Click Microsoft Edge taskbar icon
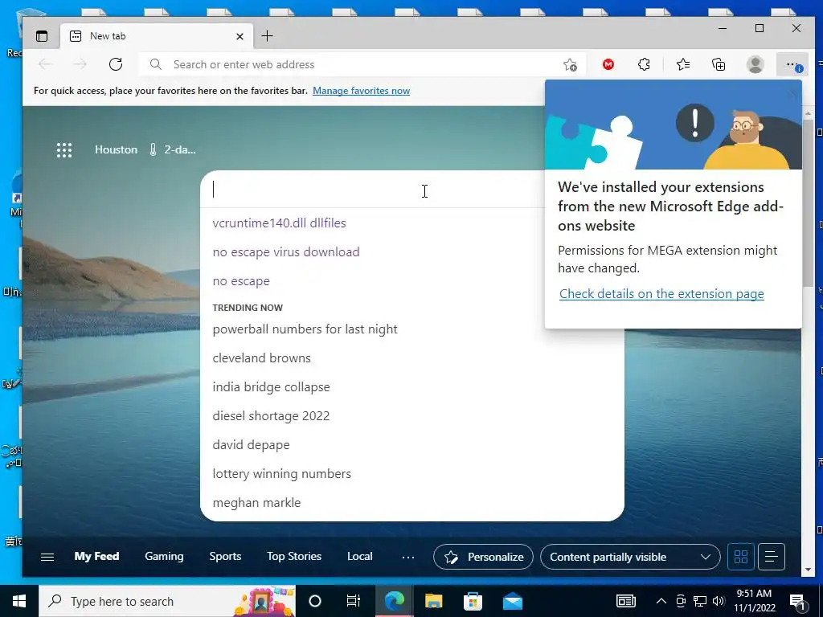The height and width of the screenshot is (617, 823). 395,601
